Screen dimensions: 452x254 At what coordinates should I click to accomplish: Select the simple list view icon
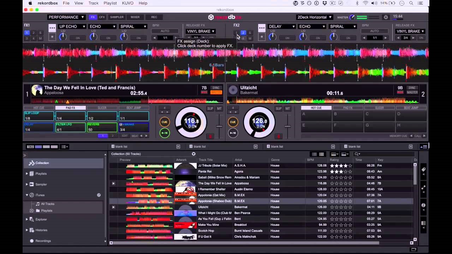click(x=314, y=154)
